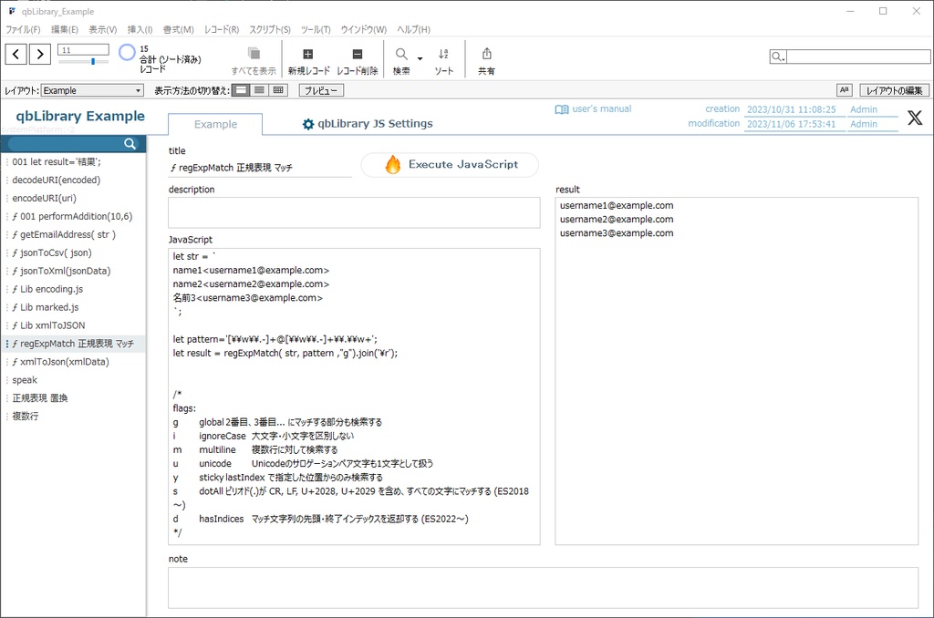
Task: Select "Lib xmlToJSON" record
Action: tap(73, 325)
